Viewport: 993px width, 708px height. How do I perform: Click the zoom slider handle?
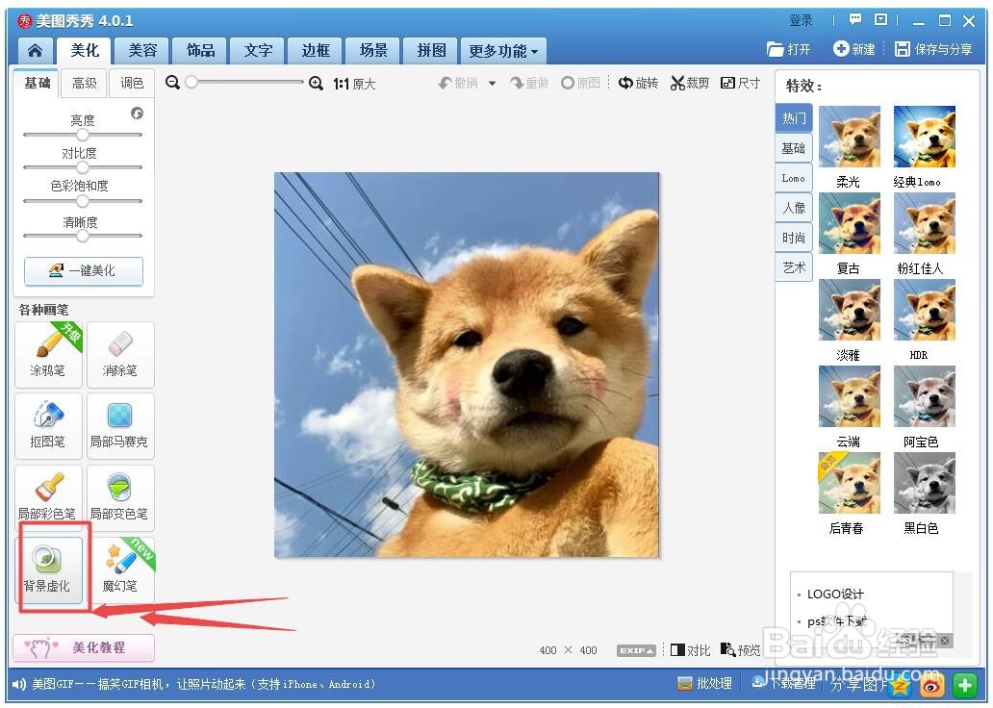coord(191,82)
